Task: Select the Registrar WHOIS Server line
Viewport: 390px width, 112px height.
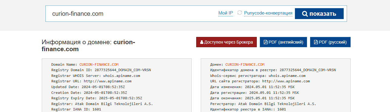Action: (96, 76)
